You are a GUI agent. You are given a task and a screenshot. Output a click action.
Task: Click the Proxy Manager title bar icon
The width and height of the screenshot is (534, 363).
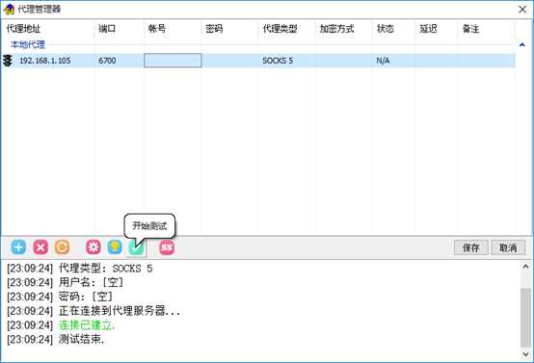click(9, 10)
